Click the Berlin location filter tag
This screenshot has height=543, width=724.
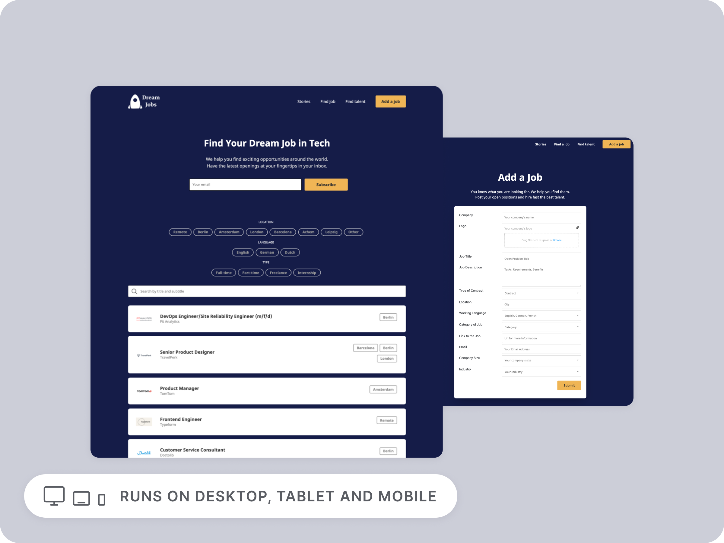202,232
